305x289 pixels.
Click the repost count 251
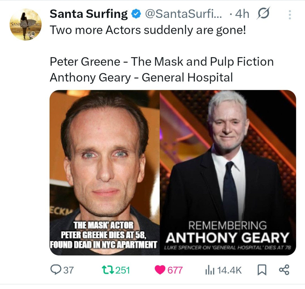coord(123,270)
